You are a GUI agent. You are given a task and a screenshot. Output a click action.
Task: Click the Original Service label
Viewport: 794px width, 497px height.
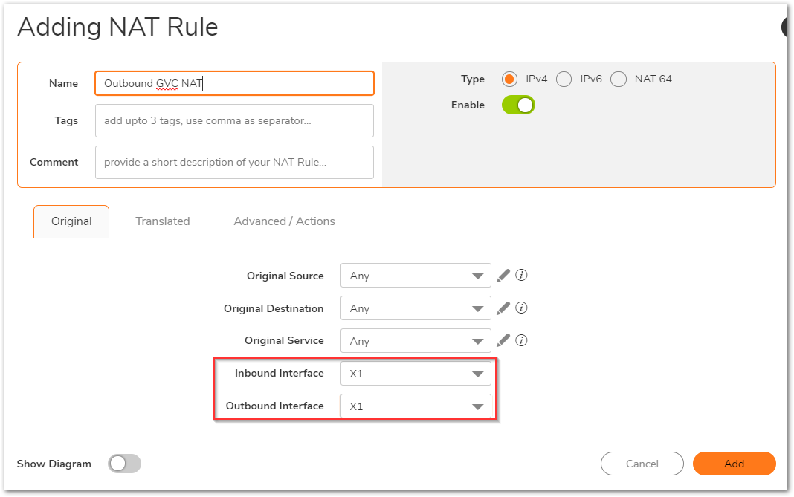coord(284,340)
